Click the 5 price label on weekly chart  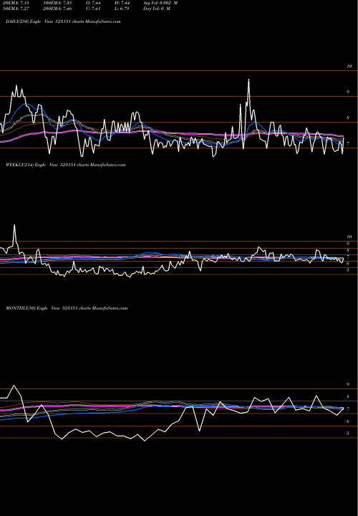[x=348, y=270]
